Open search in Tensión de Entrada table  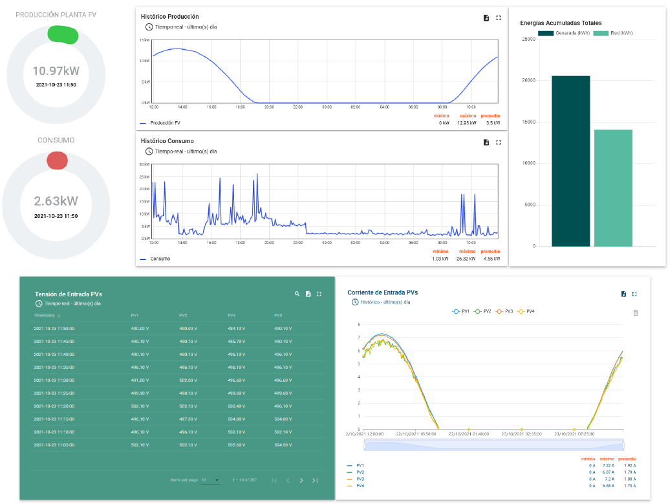point(297,294)
